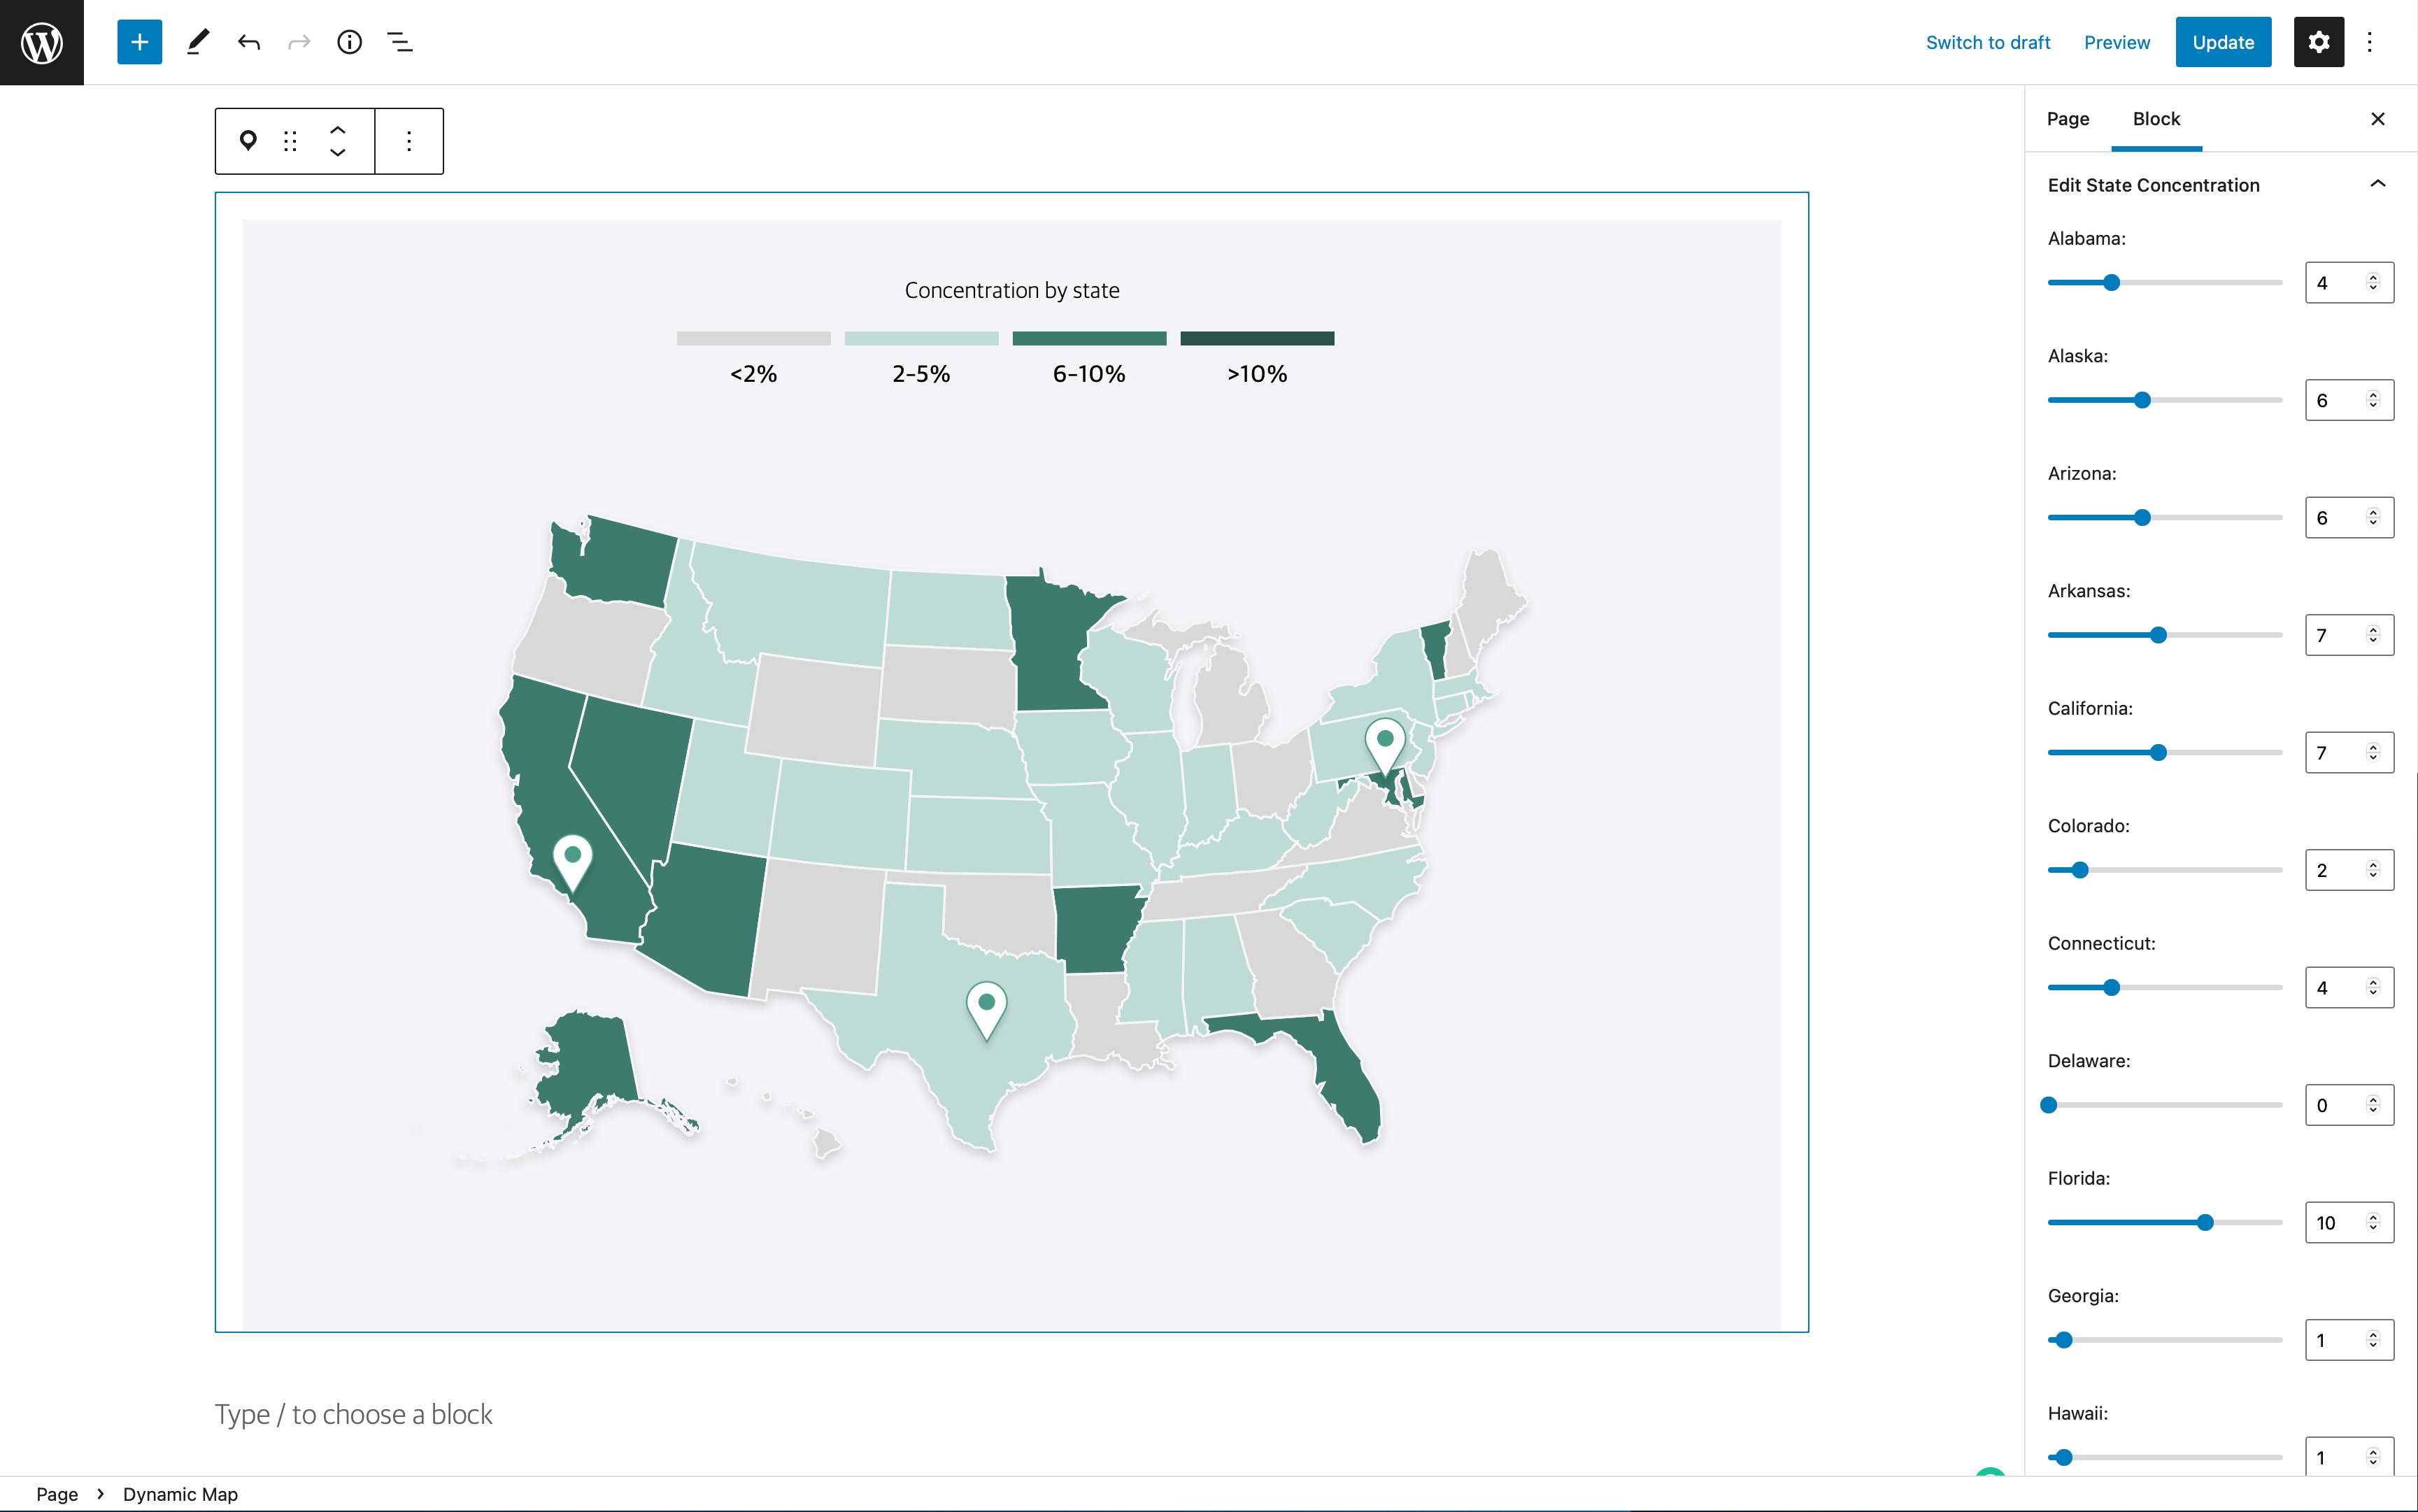Image resolution: width=2418 pixels, height=1512 pixels.
Task: Select the Tools pencil icon
Action: point(197,42)
